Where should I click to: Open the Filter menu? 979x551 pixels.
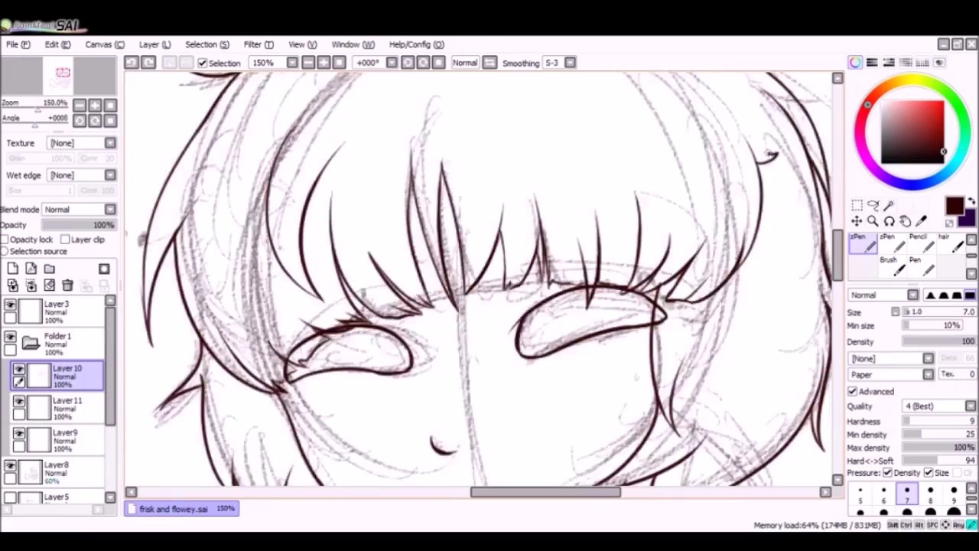(x=259, y=44)
